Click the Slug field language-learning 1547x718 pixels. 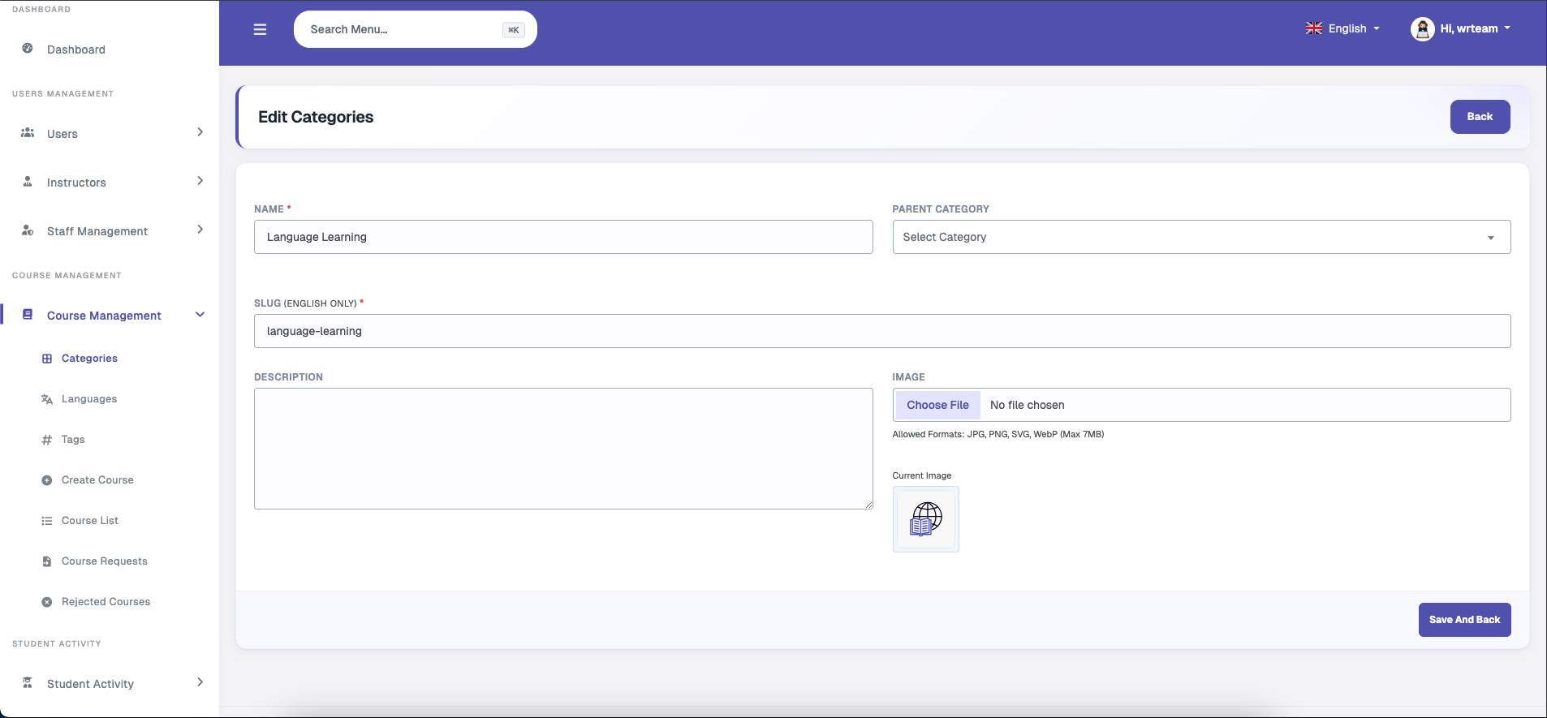point(882,331)
